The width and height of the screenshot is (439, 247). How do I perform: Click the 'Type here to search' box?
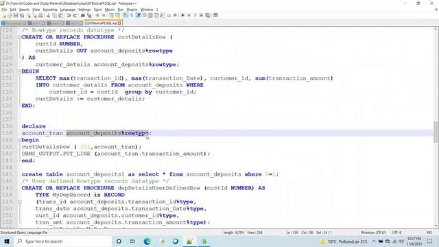pos(63,241)
